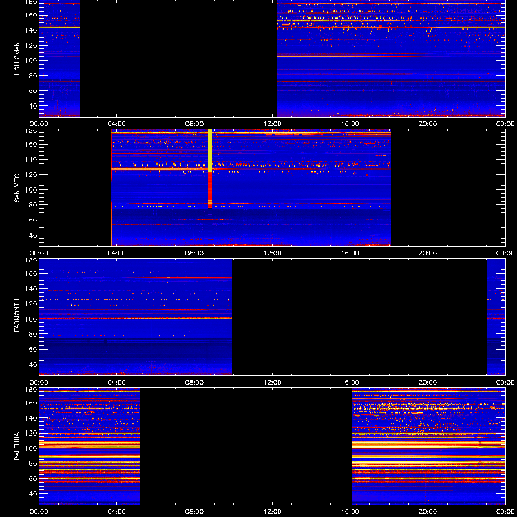Image resolution: width=517 pixels, height=517 pixels.
Task: Click the 08:00 time label under Palehua panel
Action: pos(195,512)
